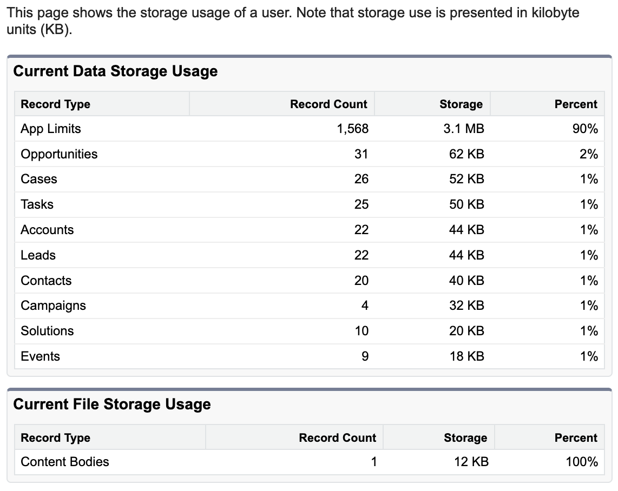
Task: Click the Contacts record type label
Action: 46,281
